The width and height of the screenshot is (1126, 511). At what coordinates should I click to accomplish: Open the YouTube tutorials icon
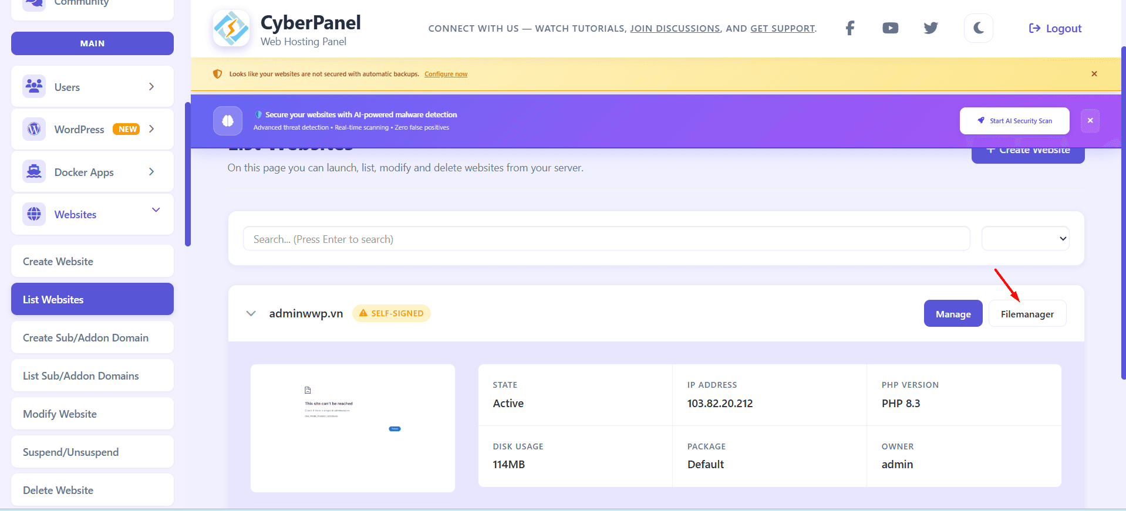pos(890,28)
